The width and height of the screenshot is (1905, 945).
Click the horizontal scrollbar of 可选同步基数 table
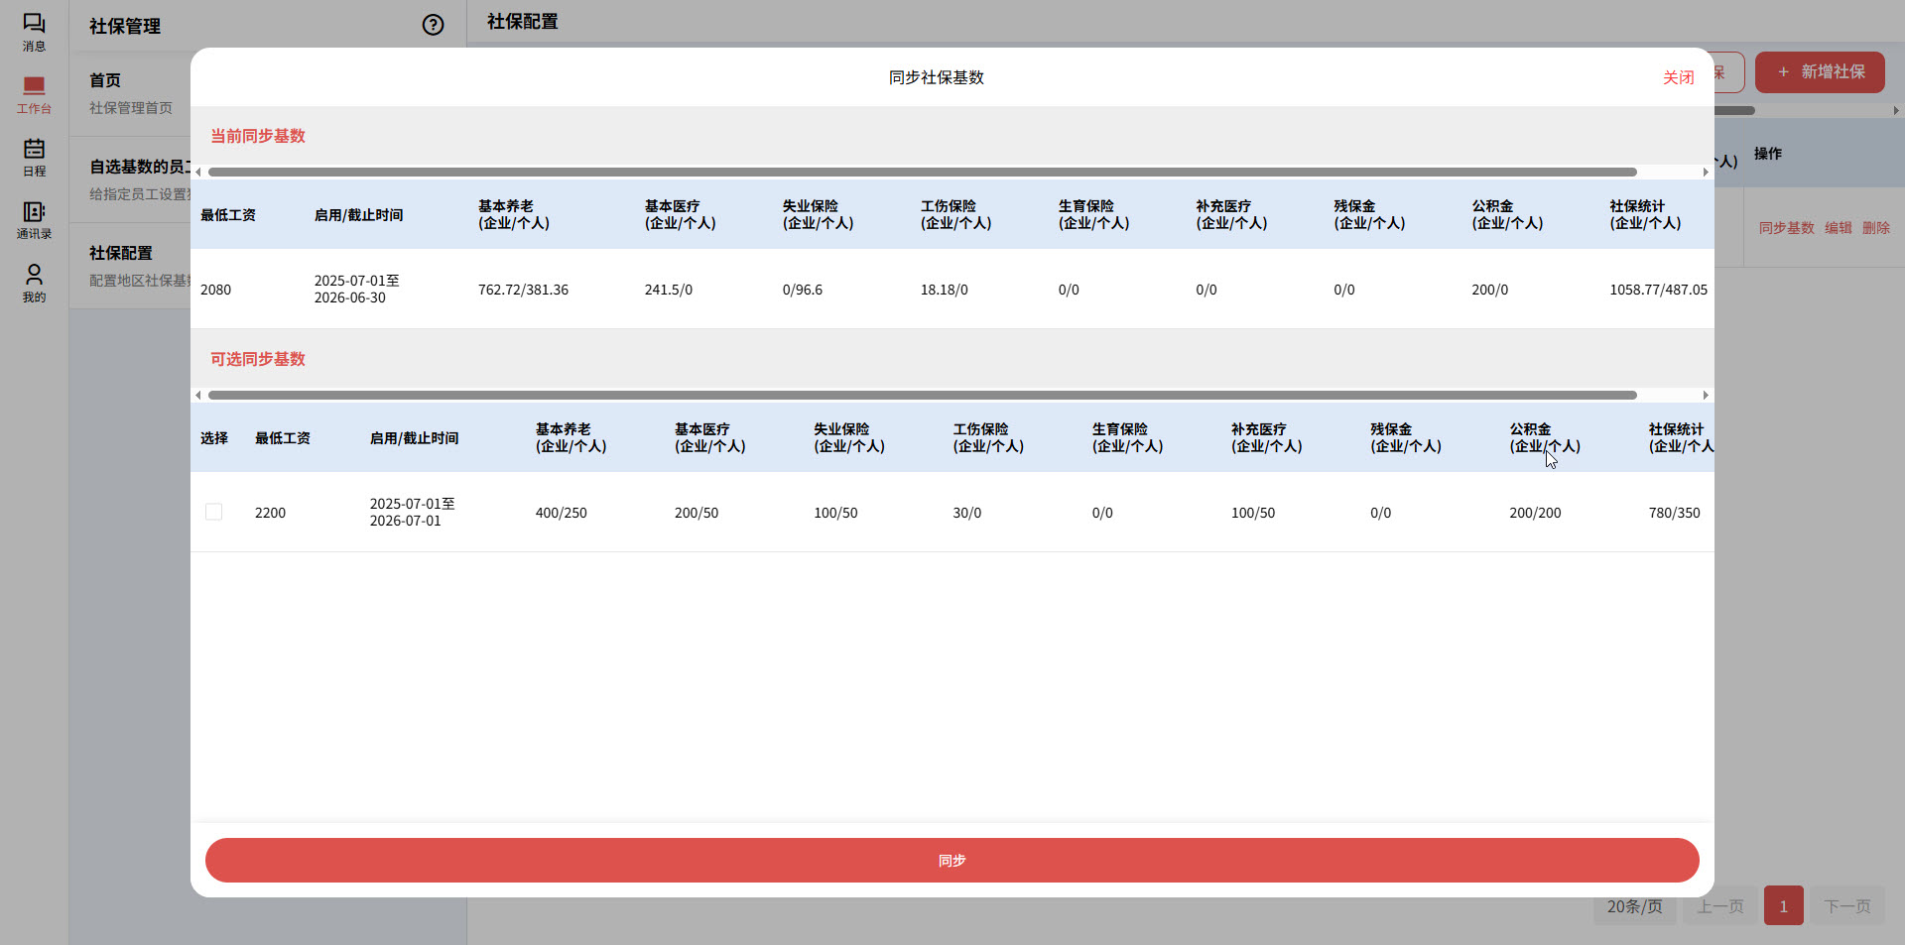click(922, 396)
